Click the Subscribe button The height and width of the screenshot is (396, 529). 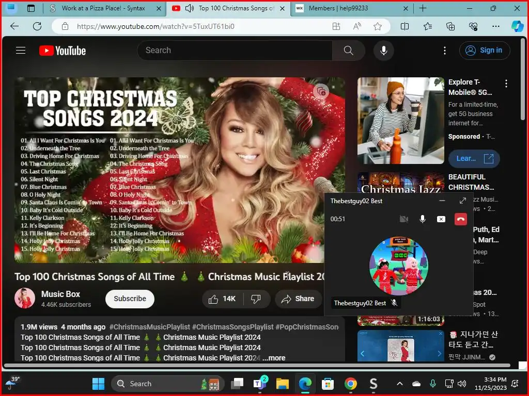tap(130, 299)
